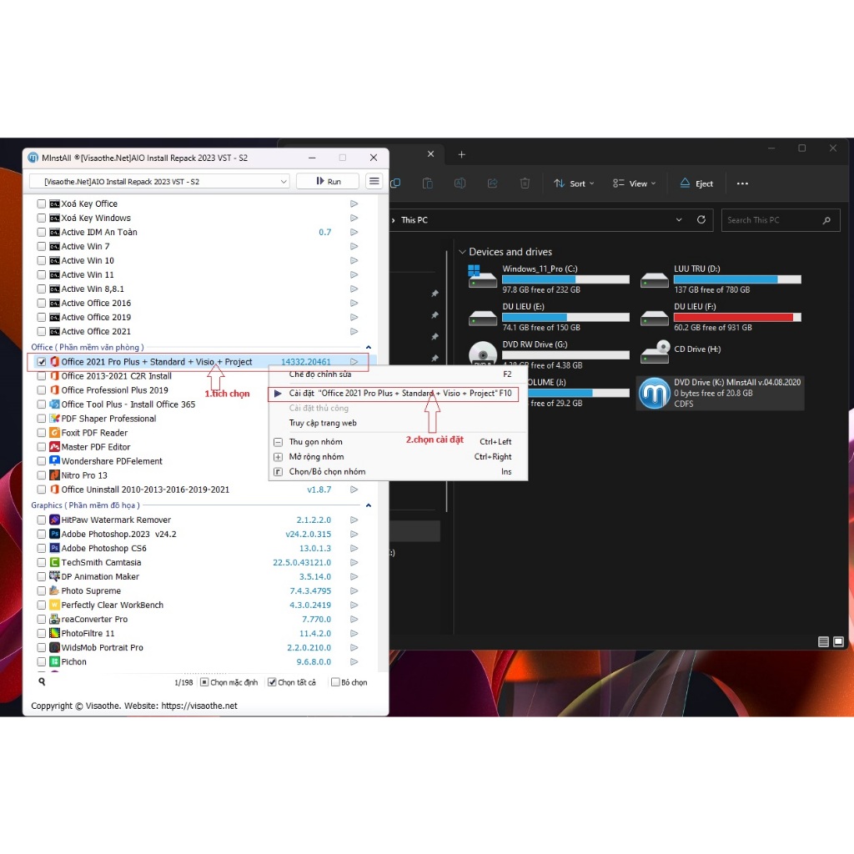Open the hamburger menu beside the Run button
Image resolution: width=854 pixels, height=854 pixels.
(x=374, y=180)
